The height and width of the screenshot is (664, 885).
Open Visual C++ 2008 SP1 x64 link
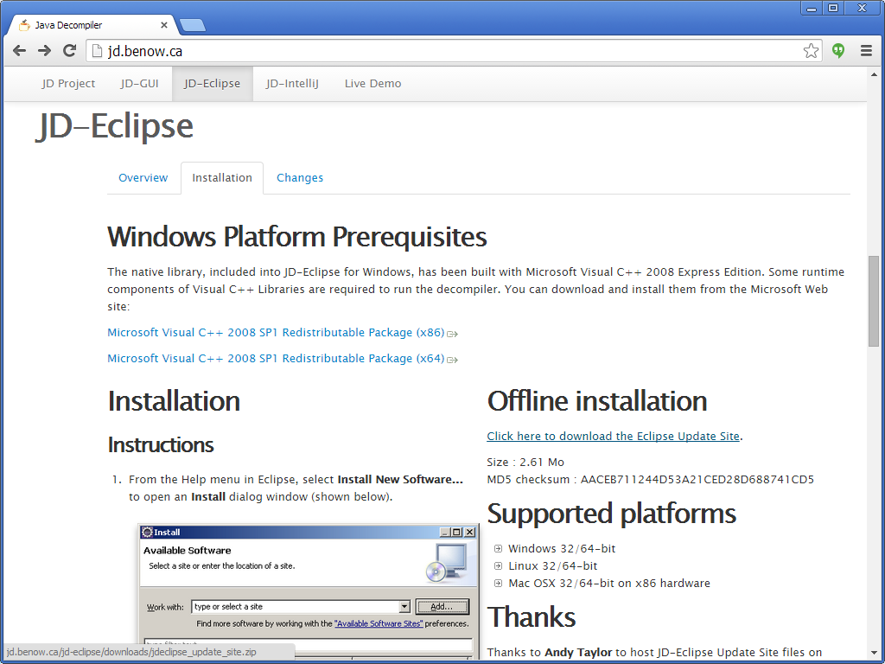[276, 359]
